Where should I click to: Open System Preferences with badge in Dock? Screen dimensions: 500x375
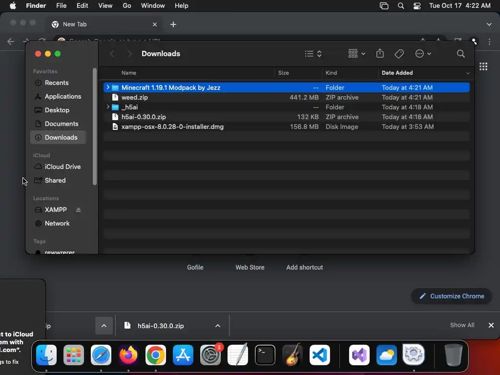point(210,354)
